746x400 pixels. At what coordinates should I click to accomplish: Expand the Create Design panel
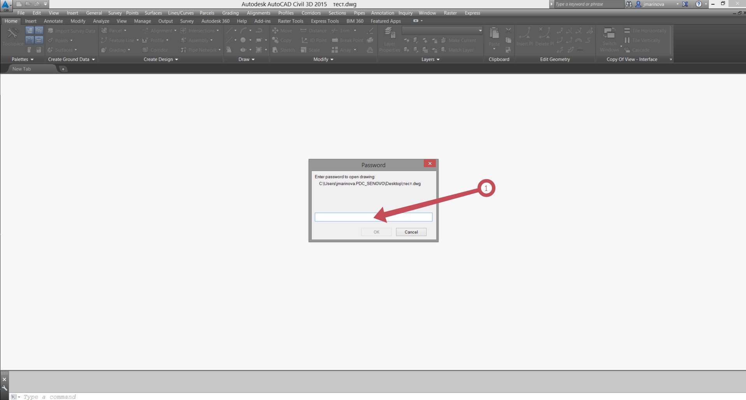tap(161, 59)
